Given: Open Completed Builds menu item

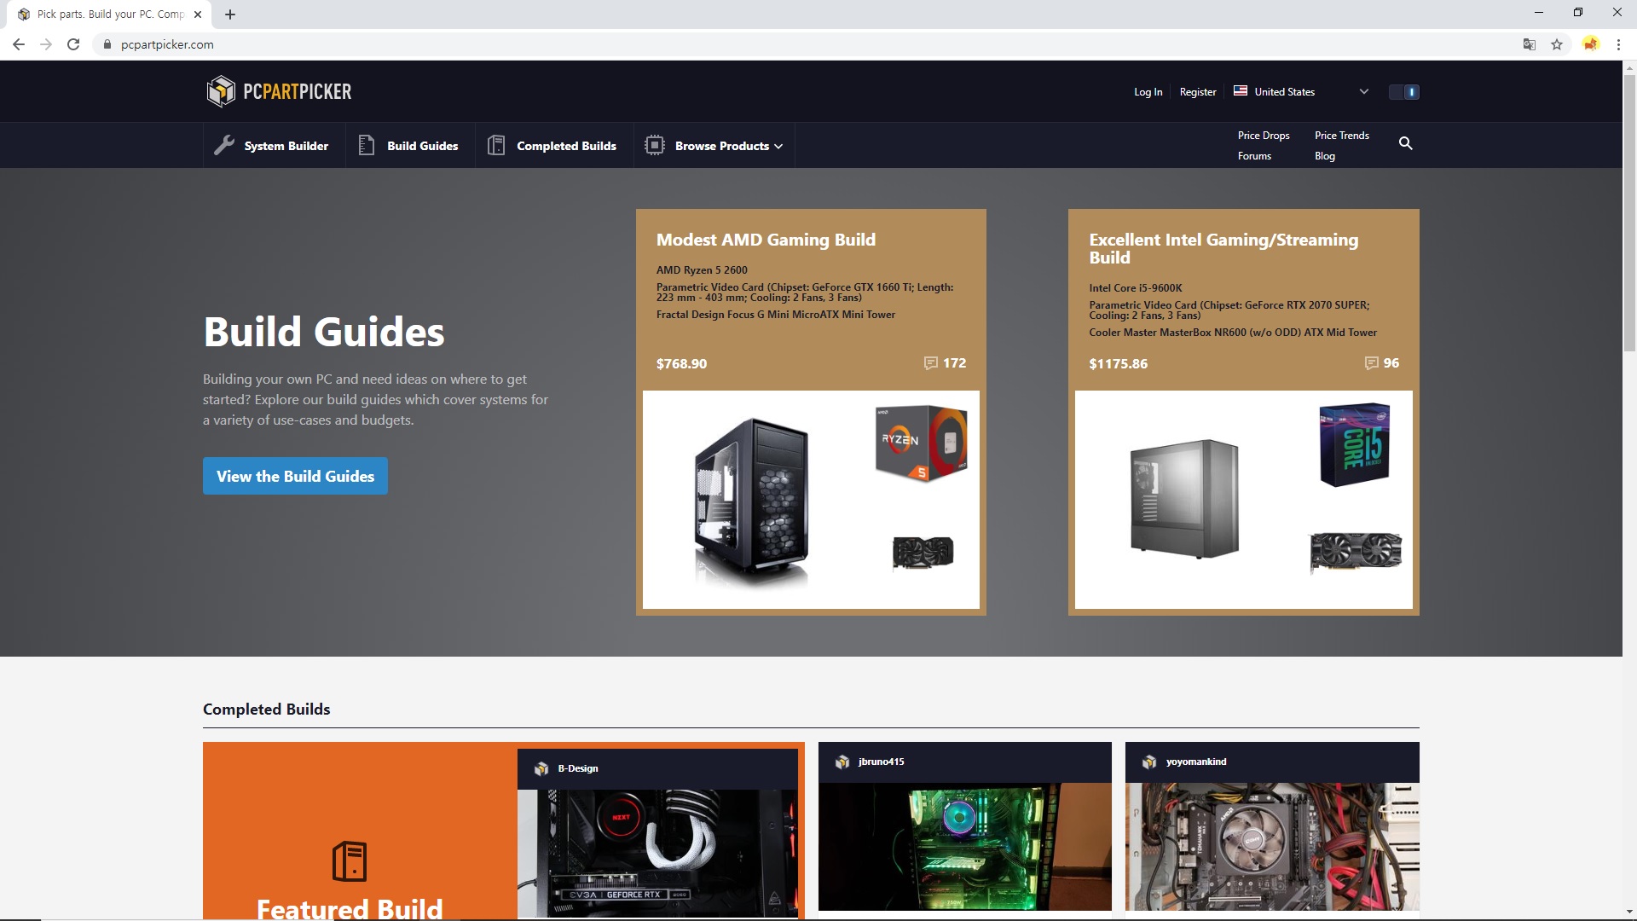Looking at the screenshot, I should coord(553,146).
